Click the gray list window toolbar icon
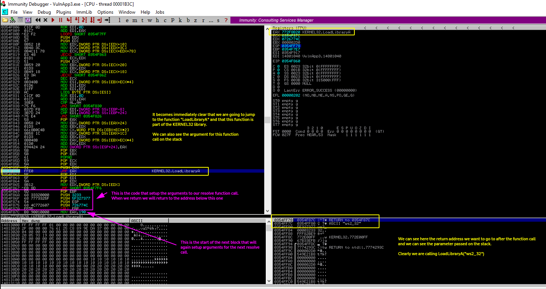This screenshot has width=546, height=289. coord(20,20)
